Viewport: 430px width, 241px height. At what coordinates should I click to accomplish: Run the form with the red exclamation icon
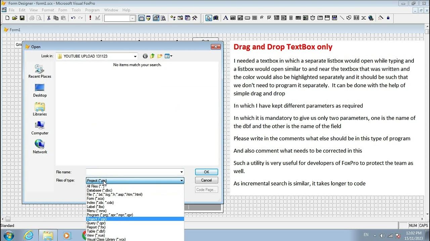point(90,18)
